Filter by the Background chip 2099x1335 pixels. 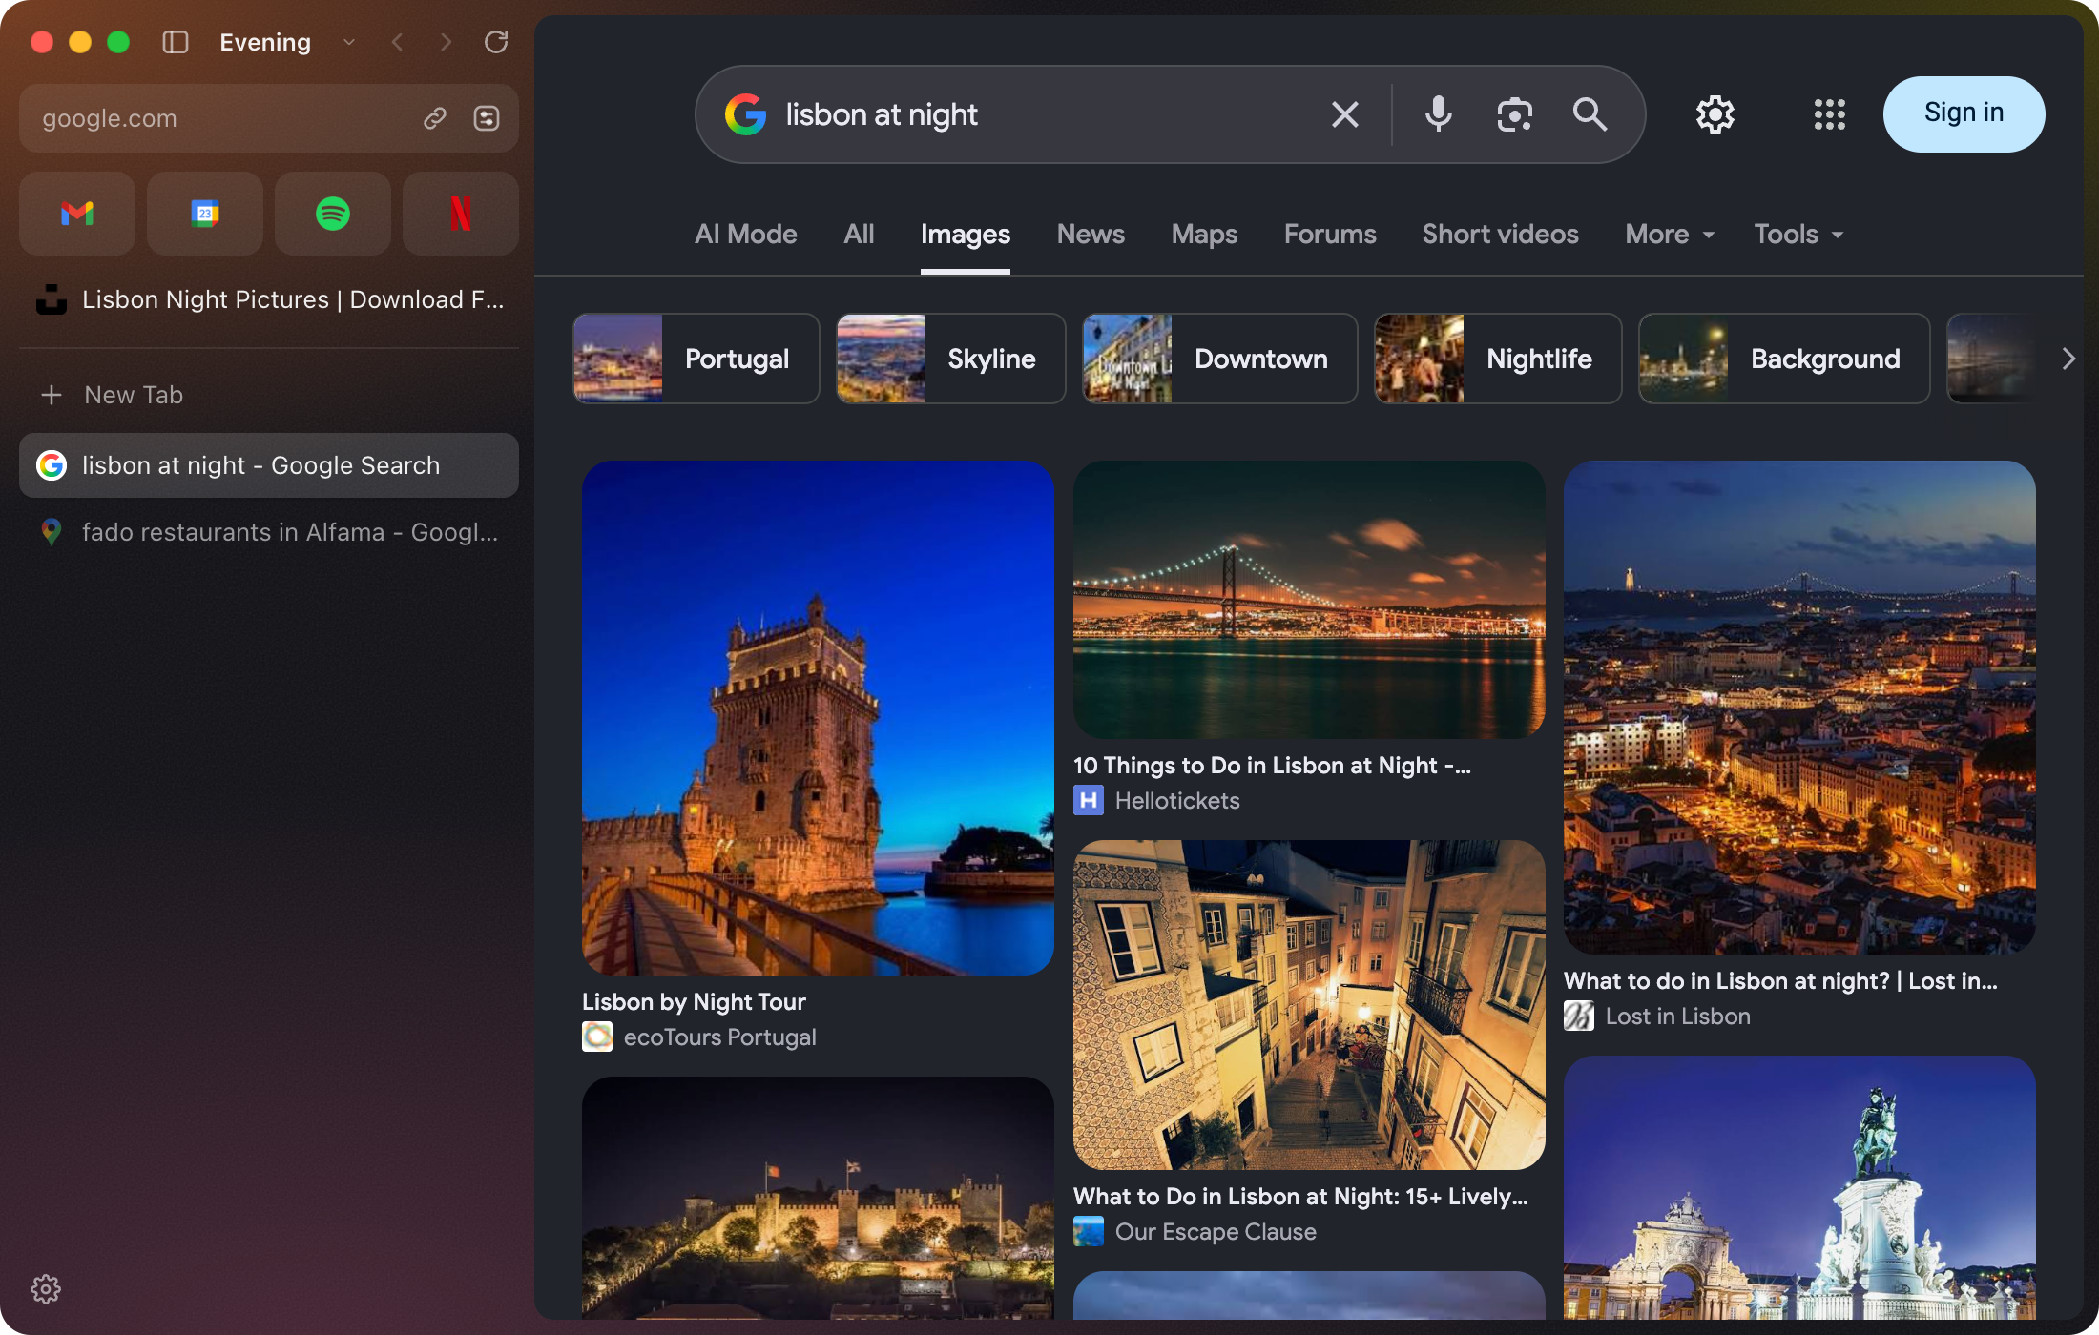coord(1784,359)
